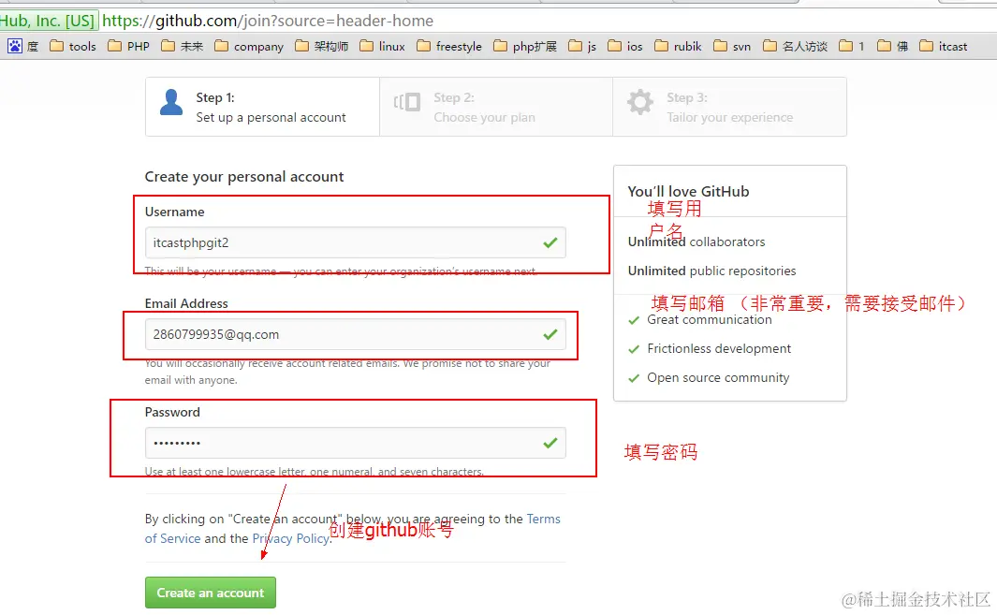The image size is (997, 615).
Task: Click the Username field label
Action: (174, 212)
